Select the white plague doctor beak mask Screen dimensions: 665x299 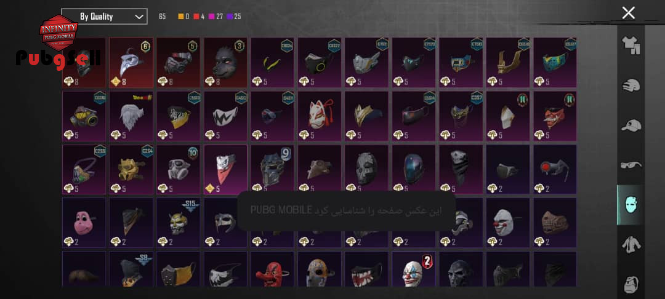[x=131, y=62]
